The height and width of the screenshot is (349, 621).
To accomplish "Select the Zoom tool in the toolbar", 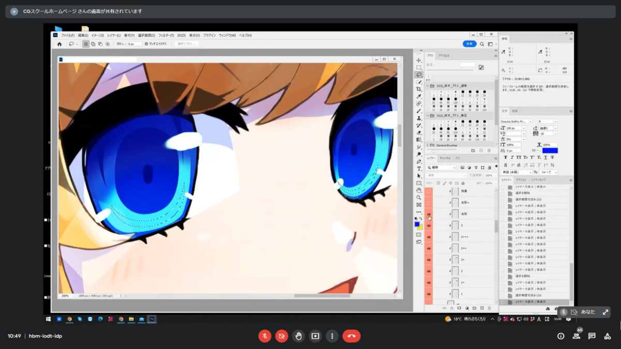I will click(419, 198).
